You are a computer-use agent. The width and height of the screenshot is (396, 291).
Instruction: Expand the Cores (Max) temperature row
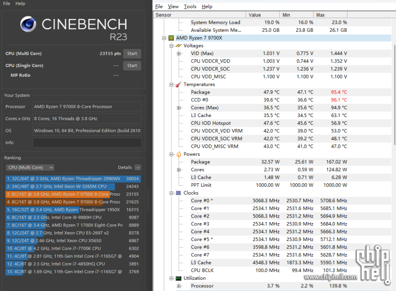coord(179,108)
